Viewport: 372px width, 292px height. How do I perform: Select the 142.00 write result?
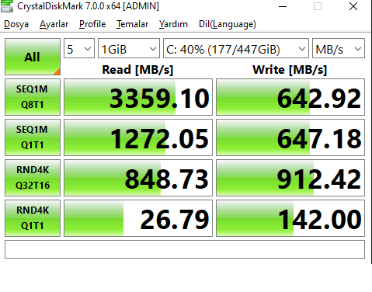[290, 218]
